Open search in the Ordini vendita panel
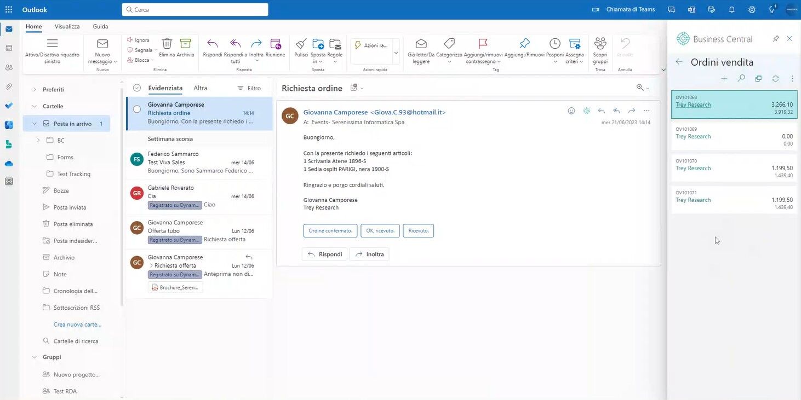This screenshot has height=400, width=801. click(741, 78)
